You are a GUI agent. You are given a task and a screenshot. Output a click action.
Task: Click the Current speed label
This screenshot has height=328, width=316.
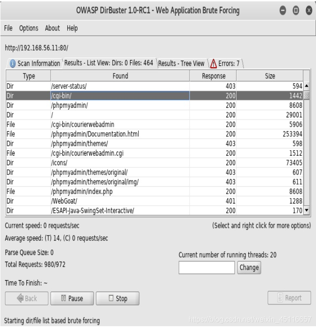pyautogui.click(x=42, y=226)
